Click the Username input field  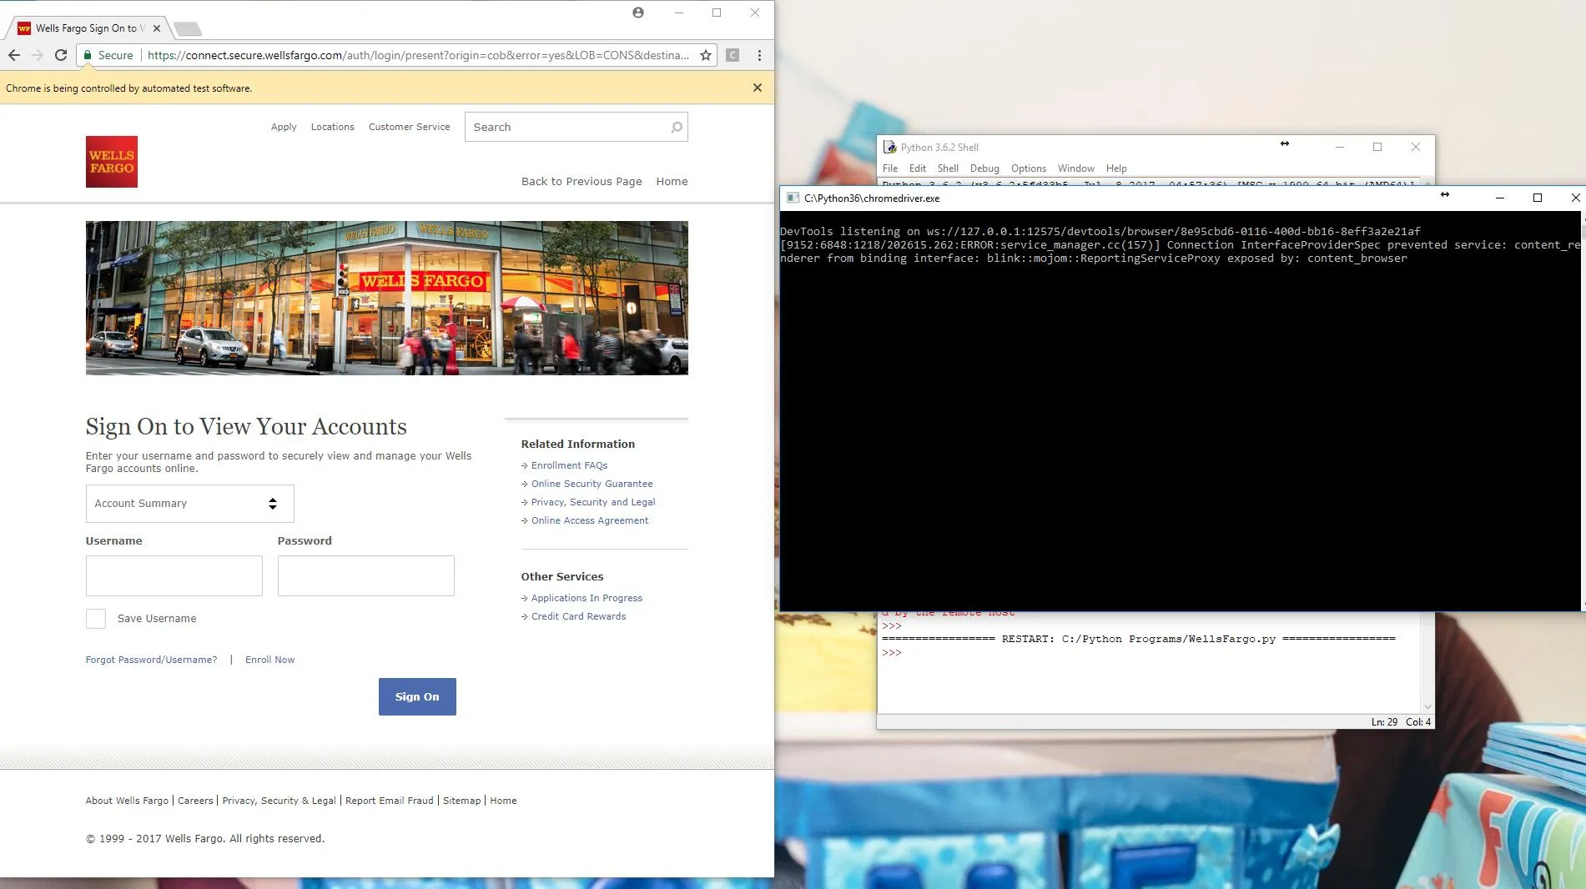coord(174,575)
